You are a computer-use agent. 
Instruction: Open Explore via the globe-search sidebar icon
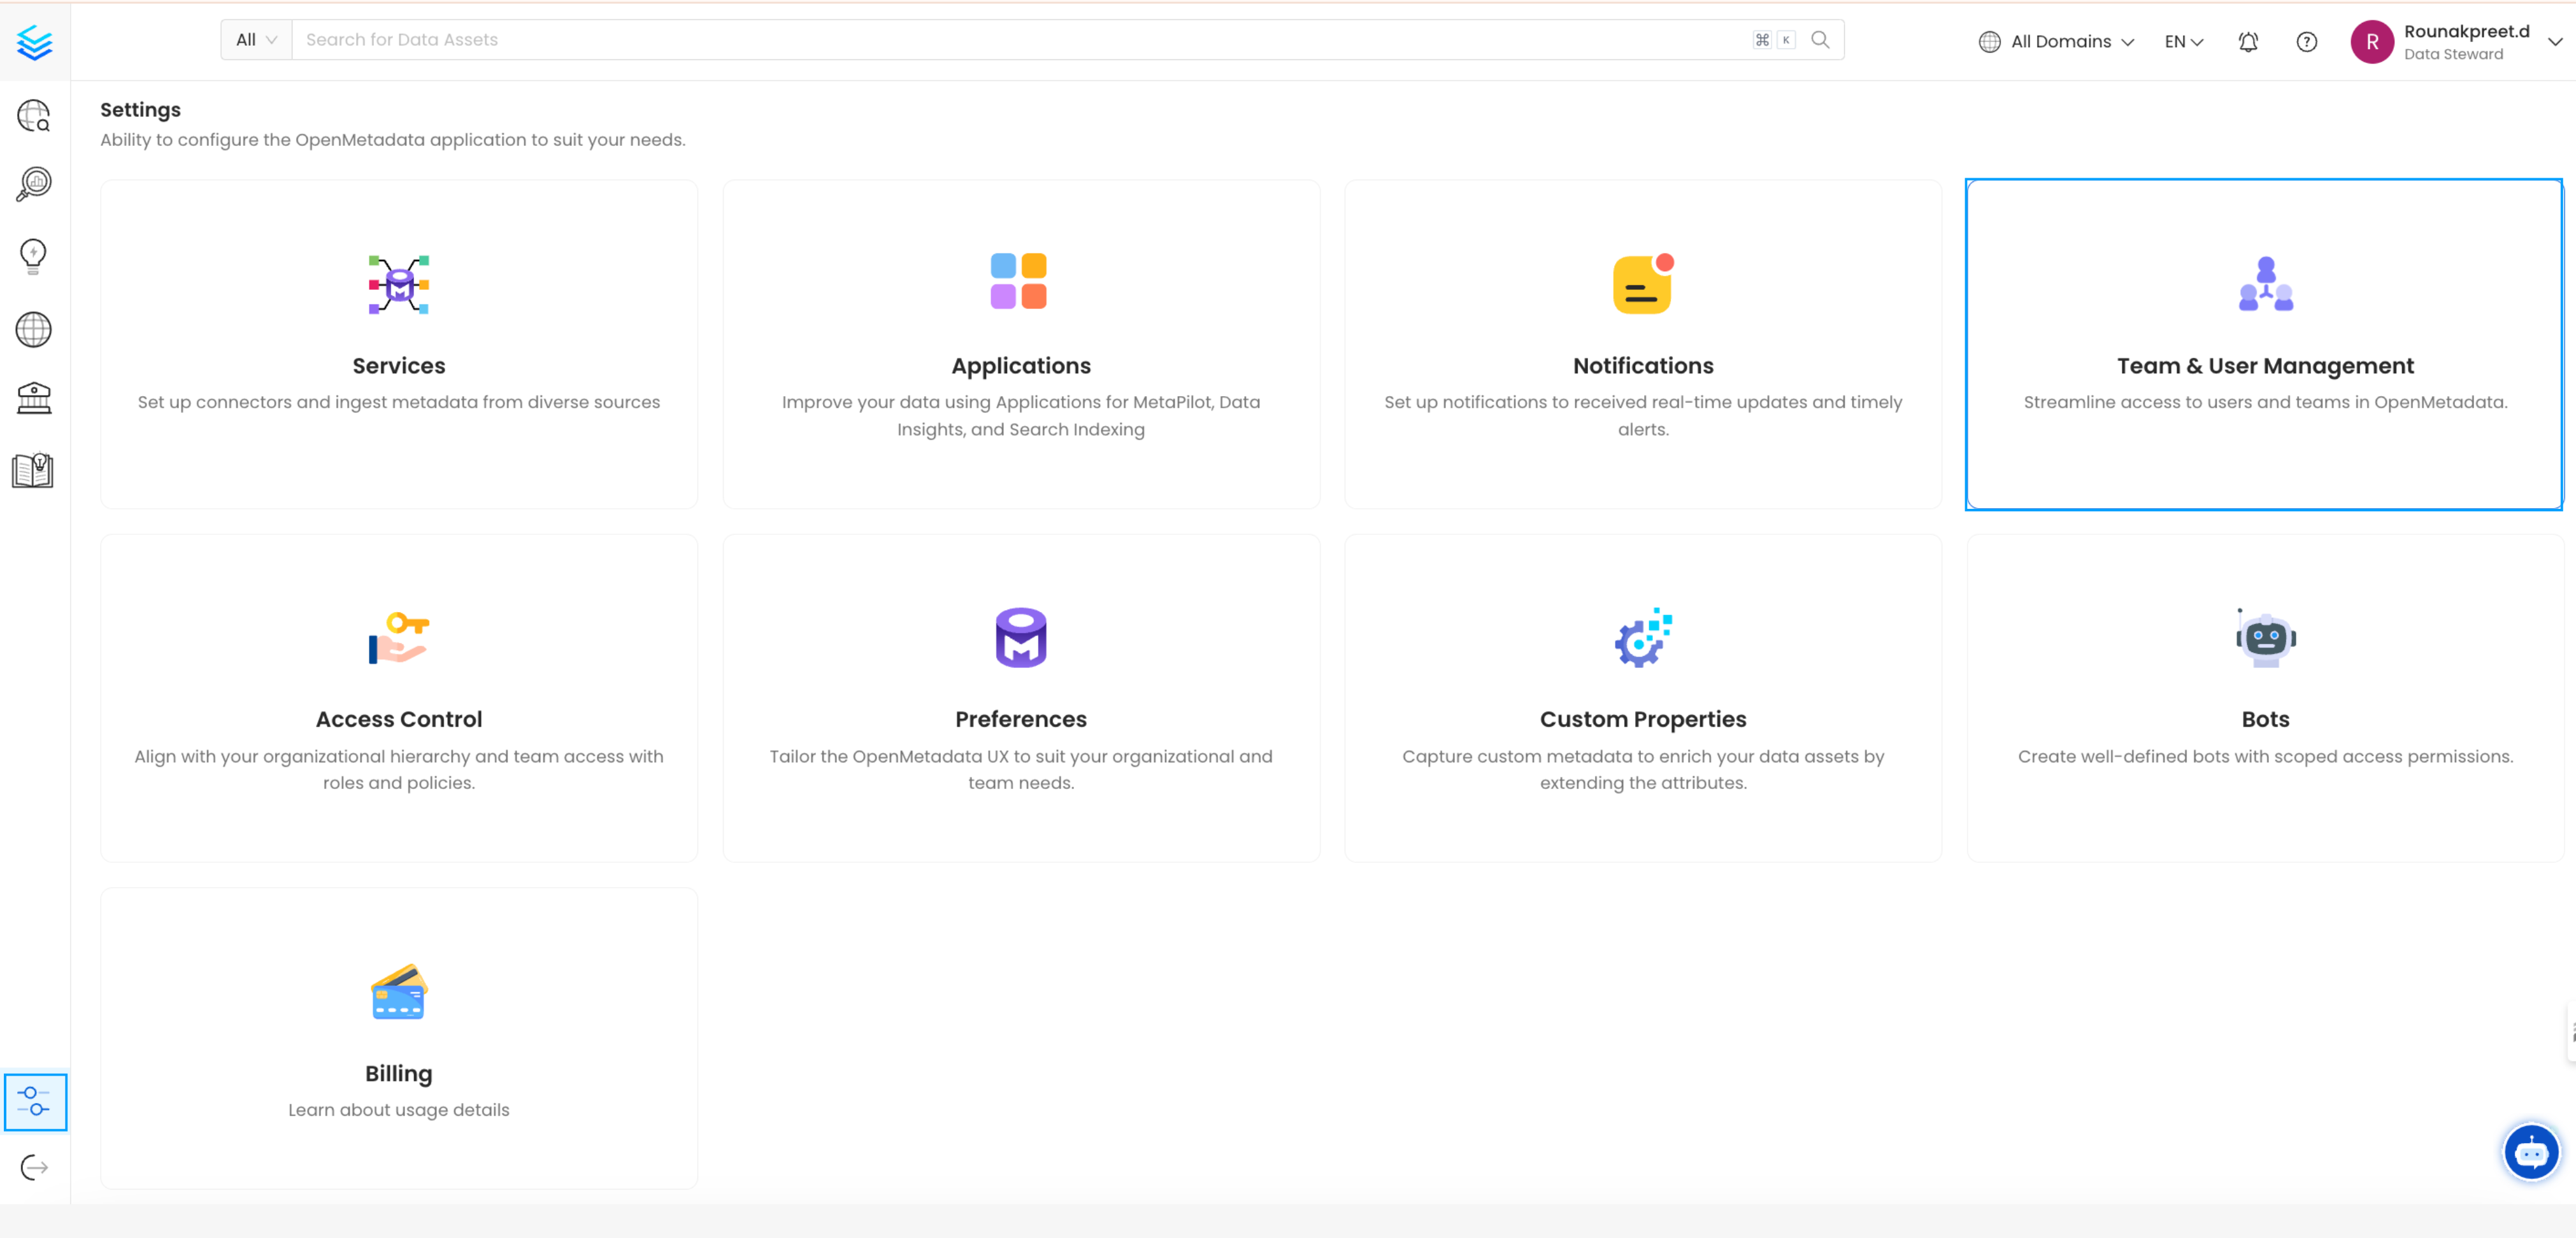click(33, 116)
